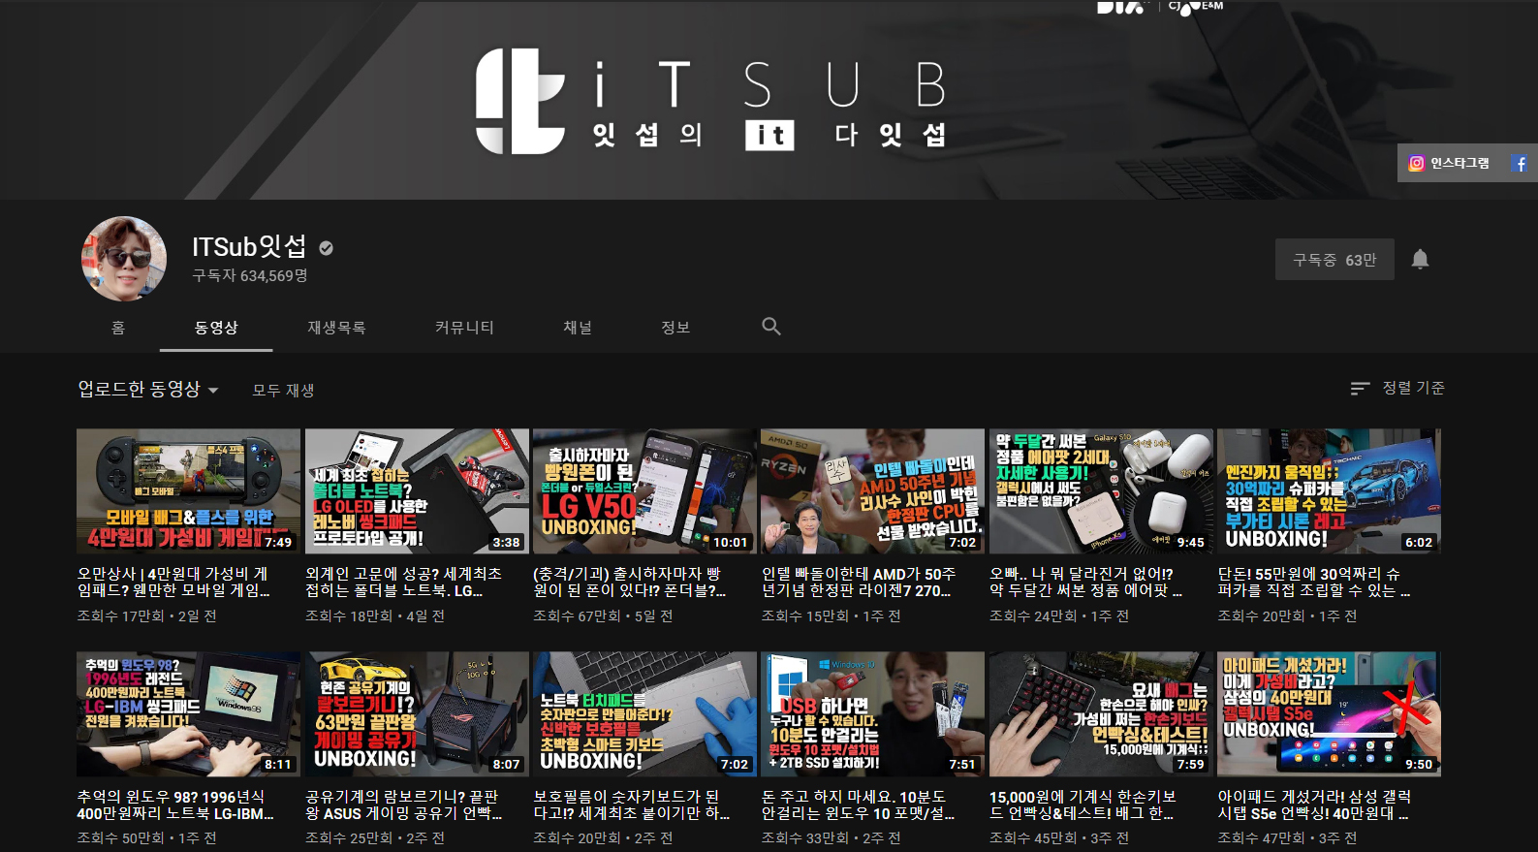
Task: Open the USB Windows 10 format thumbnail
Action: pos(873,713)
